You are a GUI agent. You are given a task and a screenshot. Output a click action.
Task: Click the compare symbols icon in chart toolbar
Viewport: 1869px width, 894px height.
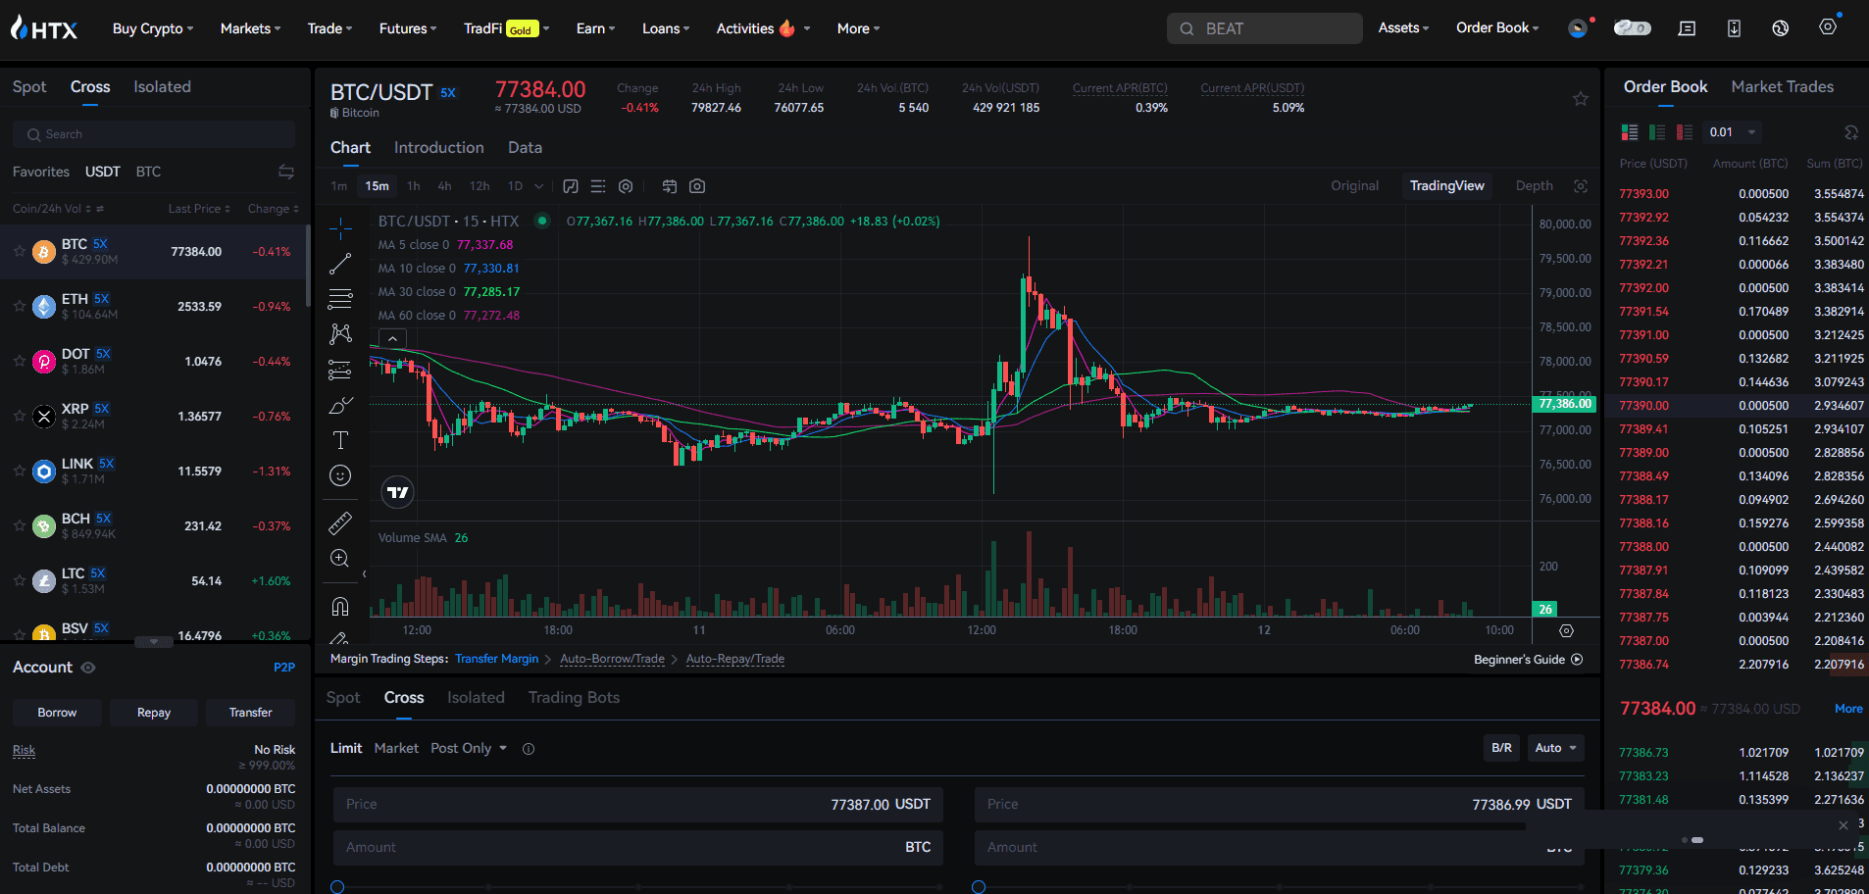(x=670, y=186)
